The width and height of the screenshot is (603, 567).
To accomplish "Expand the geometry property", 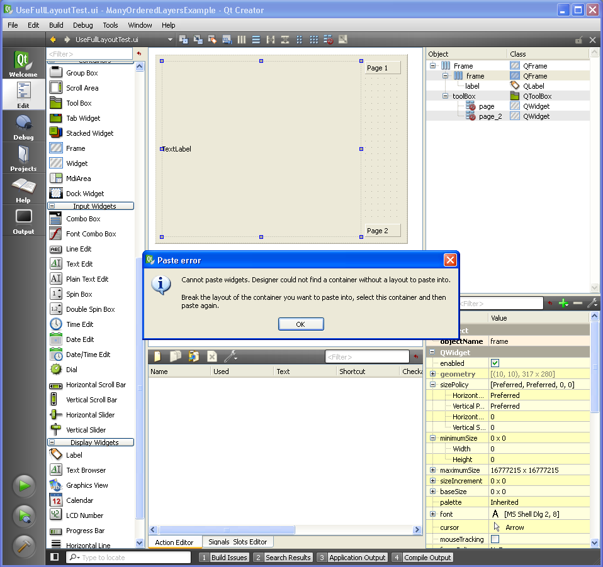I will (432, 374).
